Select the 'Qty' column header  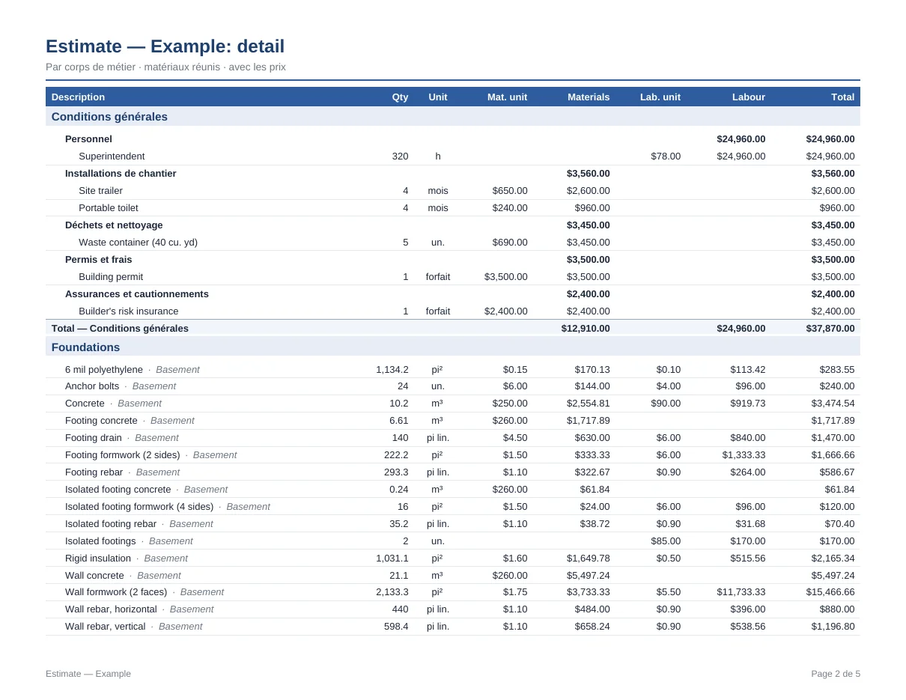click(400, 97)
